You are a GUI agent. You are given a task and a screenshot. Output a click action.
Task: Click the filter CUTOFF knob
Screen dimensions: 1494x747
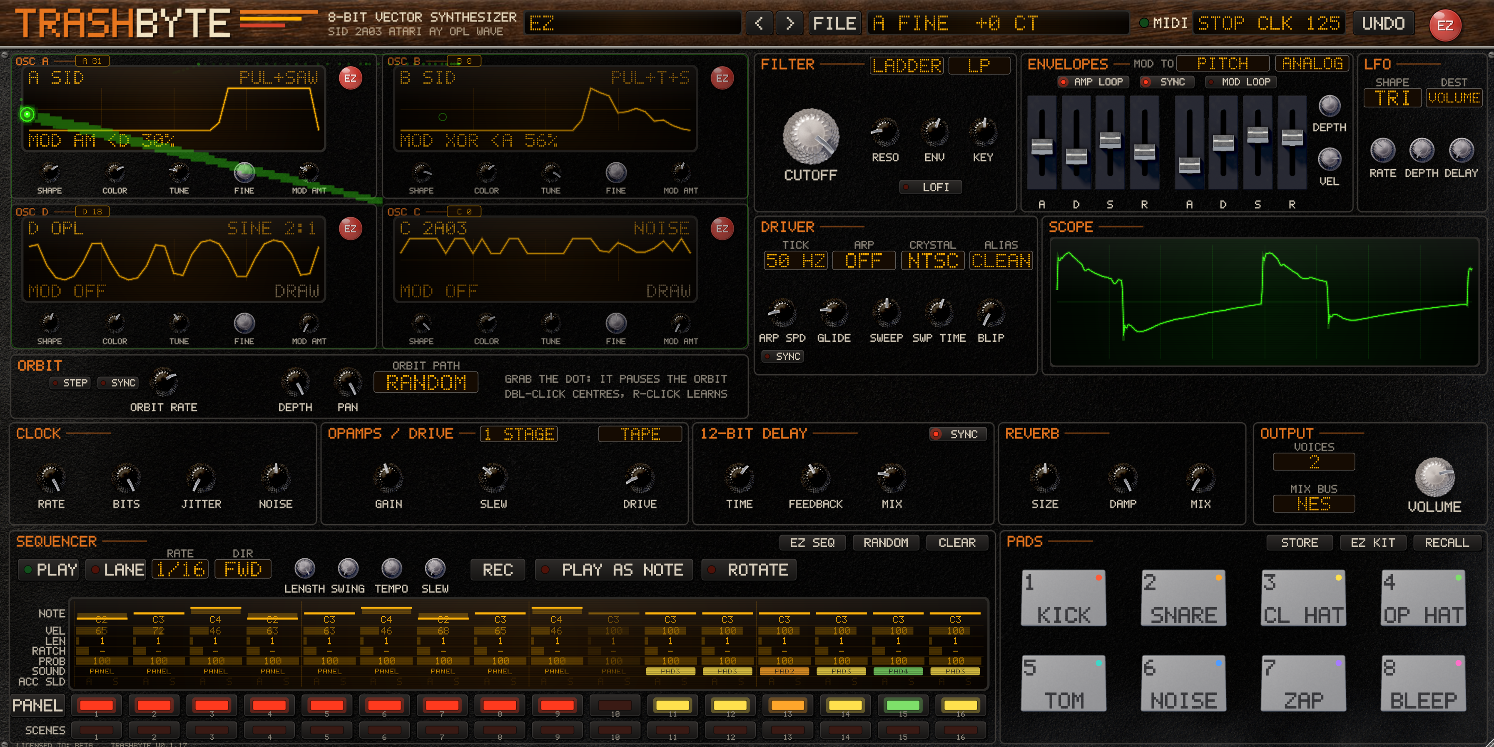(810, 136)
